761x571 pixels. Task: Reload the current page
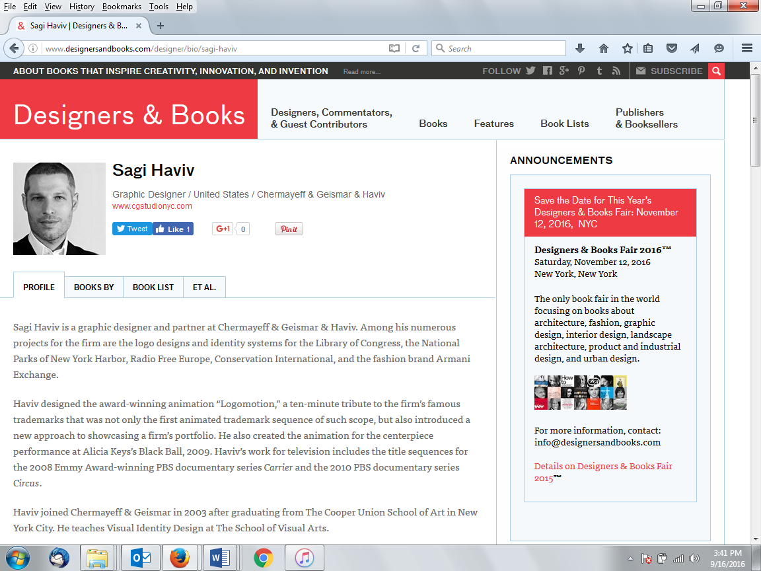pyautogui.click(x=416, y=48)
